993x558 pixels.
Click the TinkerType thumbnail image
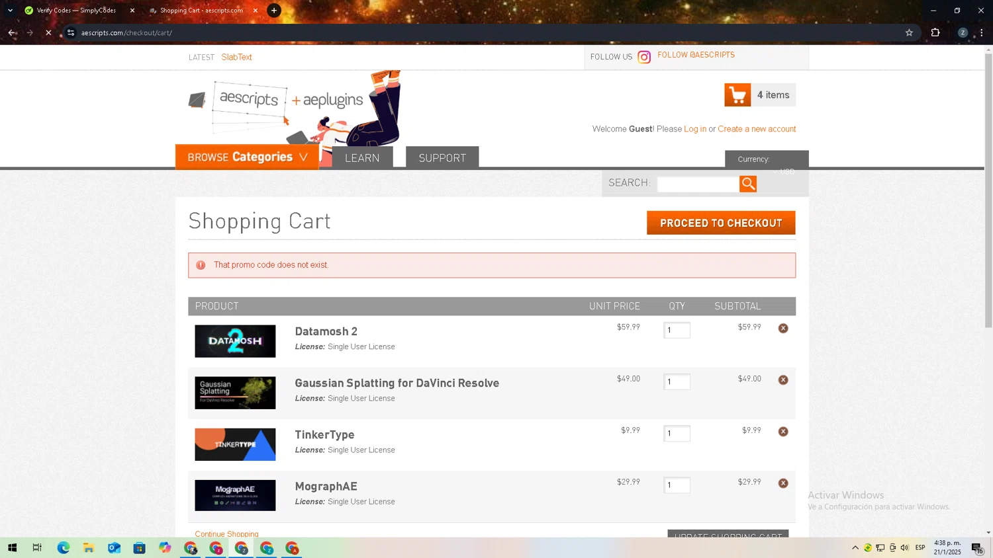click(235, 444)
